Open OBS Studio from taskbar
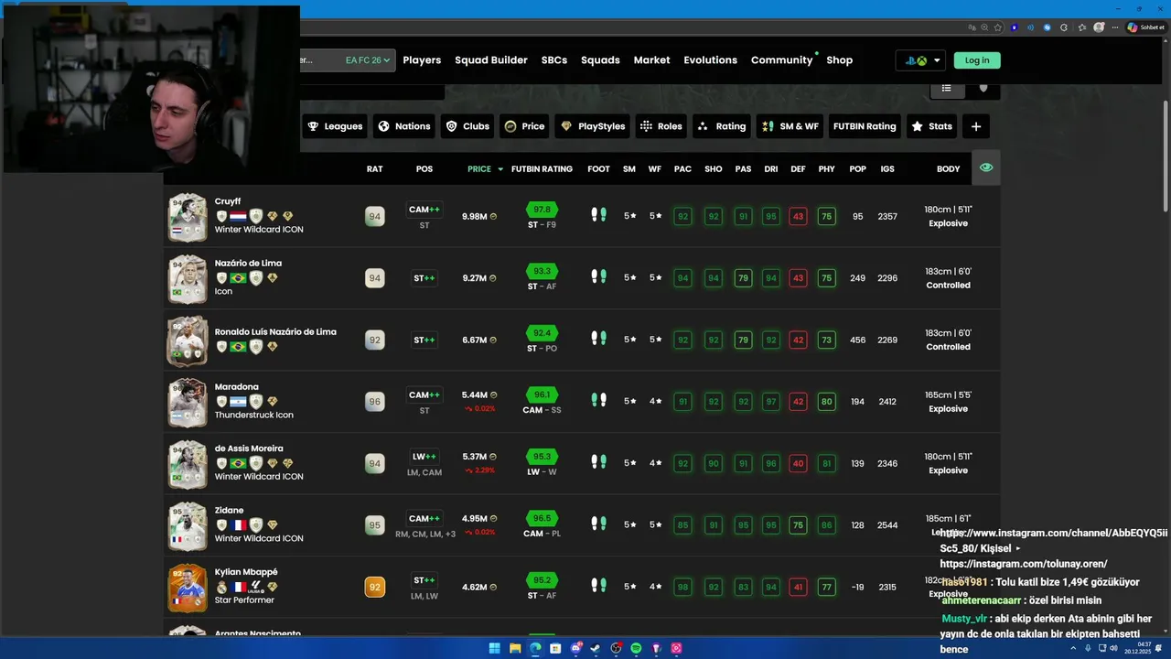 pyautogui.click(x=616, y=648)
